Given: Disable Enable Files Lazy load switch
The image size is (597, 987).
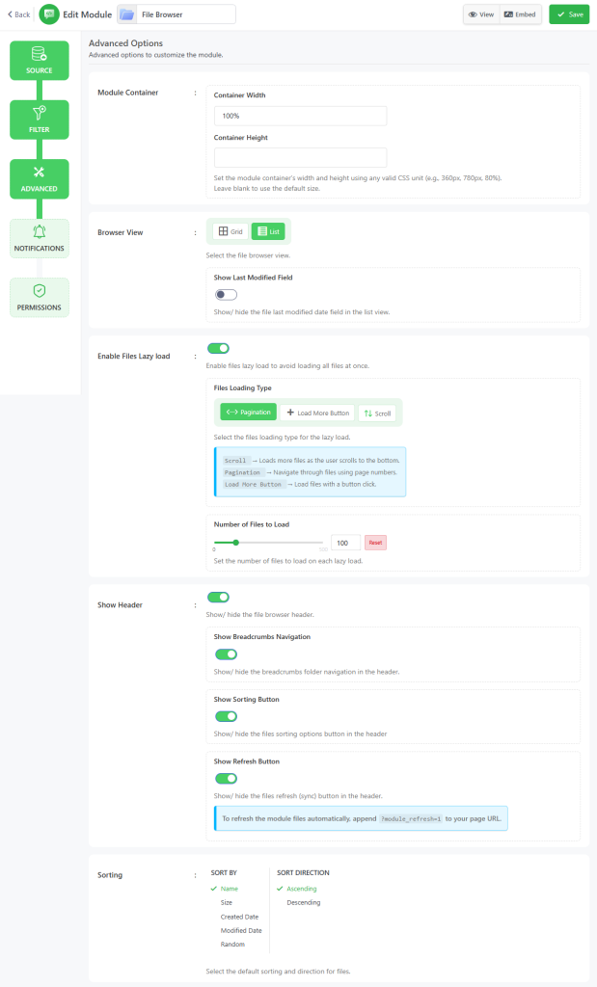Looking at the screenshot, I should 218,348.
